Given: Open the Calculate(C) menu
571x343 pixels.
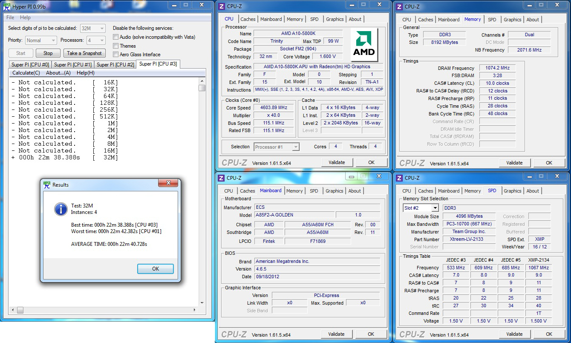Looking at the screenshot, I should click(x=26, y=73).
